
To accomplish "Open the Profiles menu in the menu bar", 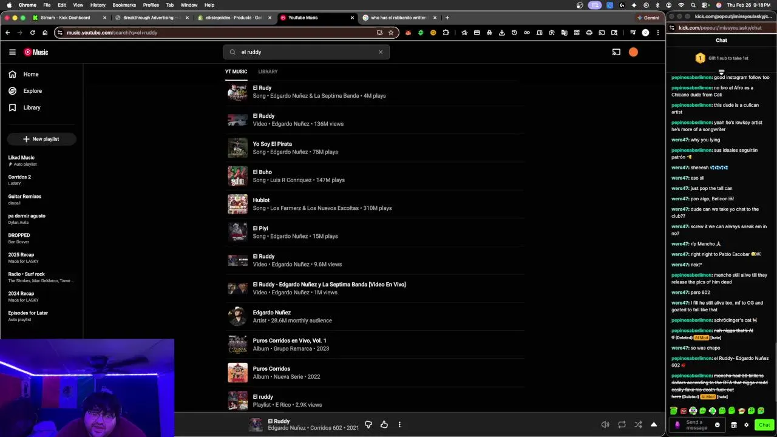I will 151,5.
